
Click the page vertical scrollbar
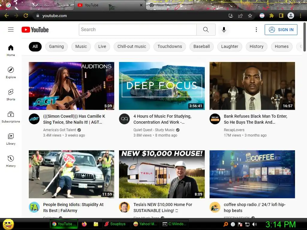305,37
